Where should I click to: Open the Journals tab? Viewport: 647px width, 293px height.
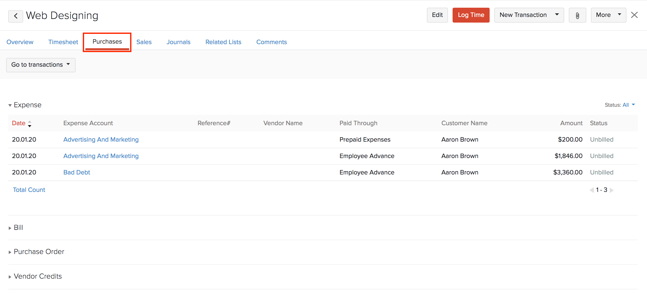178,42
